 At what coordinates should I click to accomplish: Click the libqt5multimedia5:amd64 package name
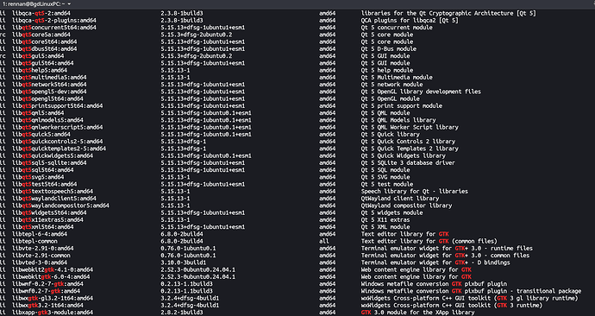click(x=49, y=78)
